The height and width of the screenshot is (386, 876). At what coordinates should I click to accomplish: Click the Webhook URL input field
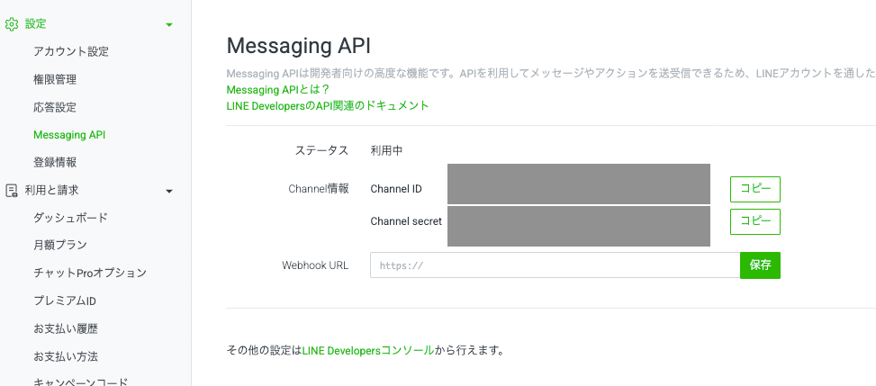click(x=555, y=265)
